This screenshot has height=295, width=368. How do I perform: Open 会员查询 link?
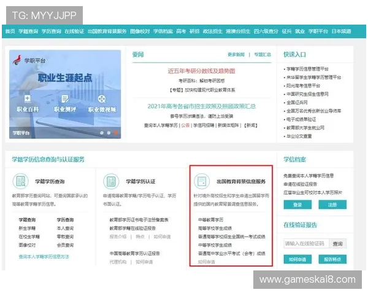click(x=65, y=245)
